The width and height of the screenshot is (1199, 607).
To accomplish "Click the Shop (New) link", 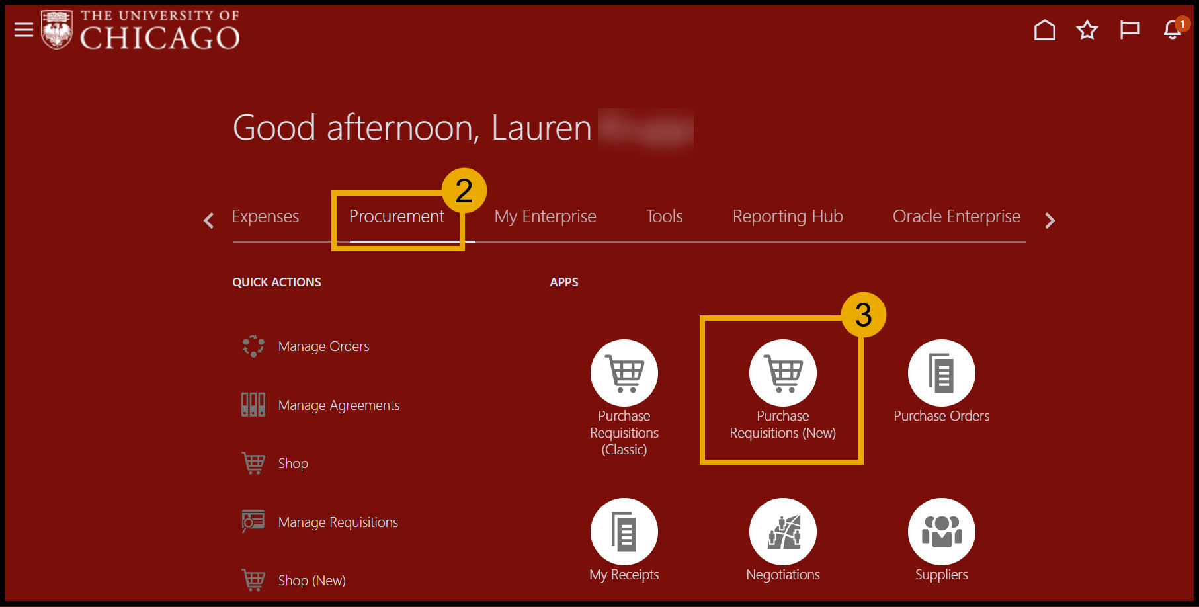I will [x=312, y=581].
